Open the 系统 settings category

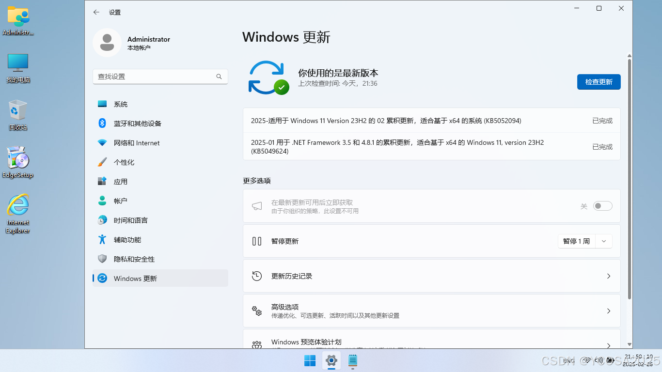pos(160,104)
